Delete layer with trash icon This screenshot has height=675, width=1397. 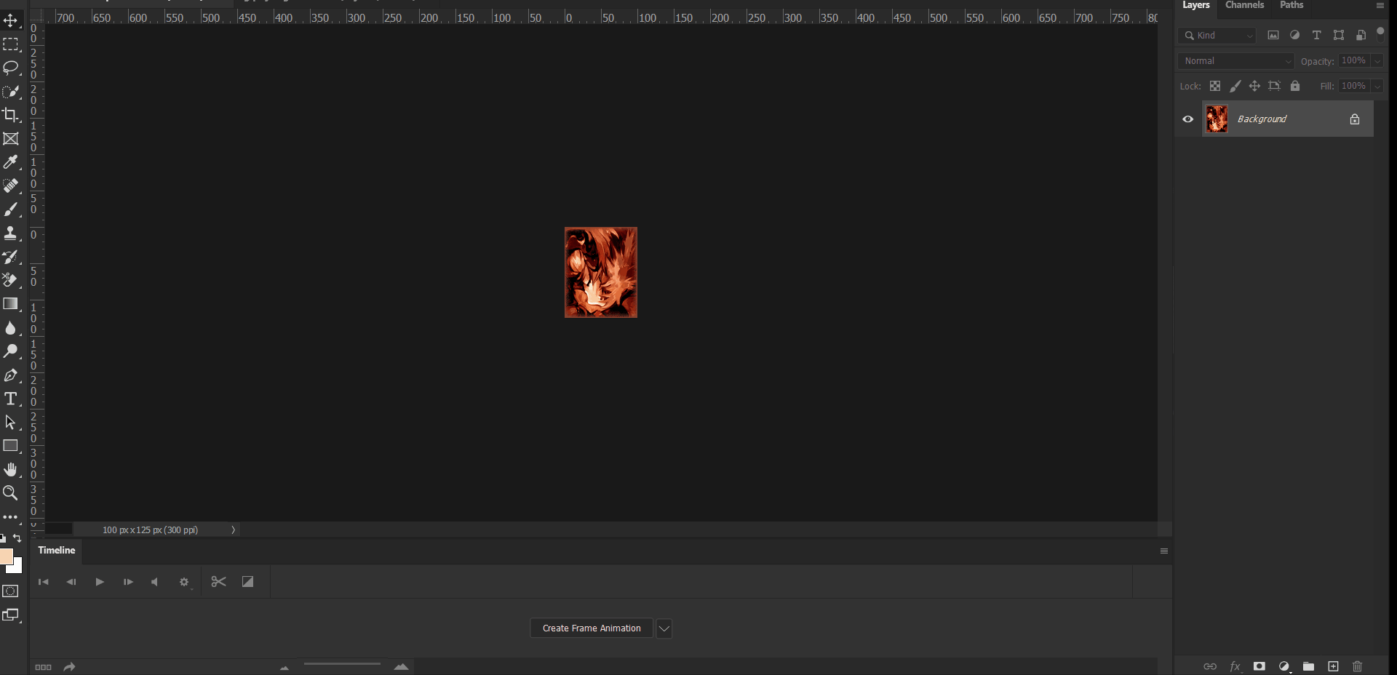1358,666
